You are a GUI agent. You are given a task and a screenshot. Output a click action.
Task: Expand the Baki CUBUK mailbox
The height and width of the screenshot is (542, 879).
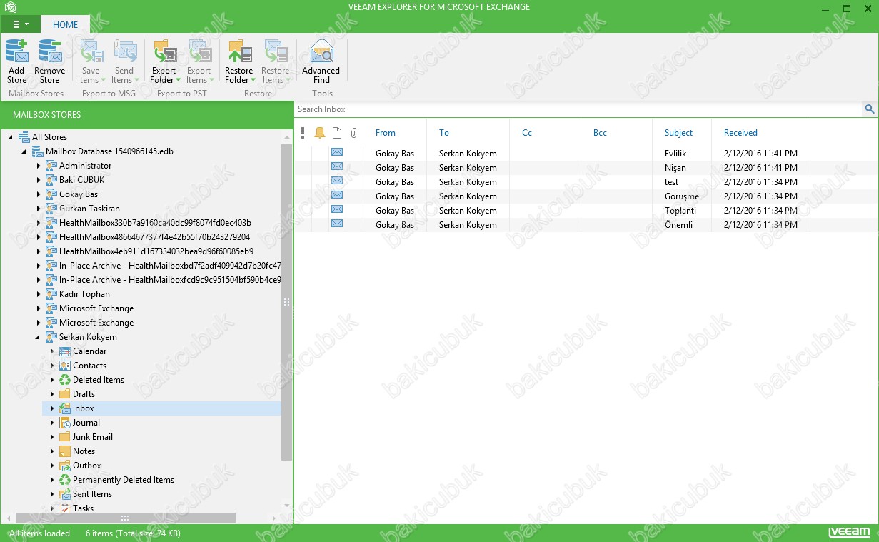[x=39, y=180]
